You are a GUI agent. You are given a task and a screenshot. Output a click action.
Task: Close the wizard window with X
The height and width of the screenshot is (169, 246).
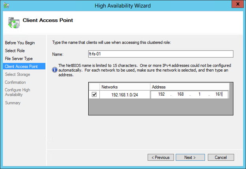pyautogui.click(x=238, y=4)
